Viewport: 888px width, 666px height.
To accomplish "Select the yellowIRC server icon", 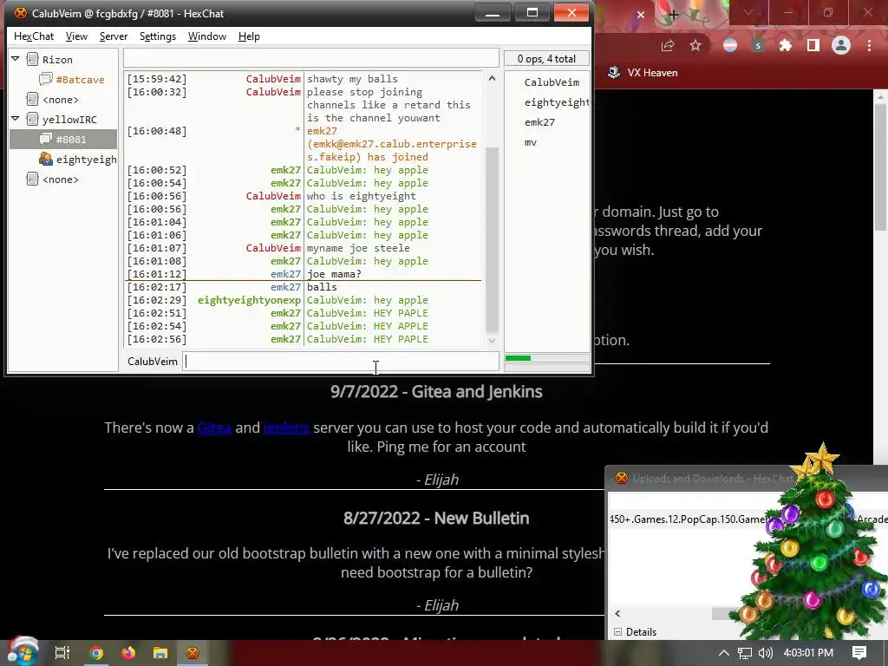I will (33, 120).
